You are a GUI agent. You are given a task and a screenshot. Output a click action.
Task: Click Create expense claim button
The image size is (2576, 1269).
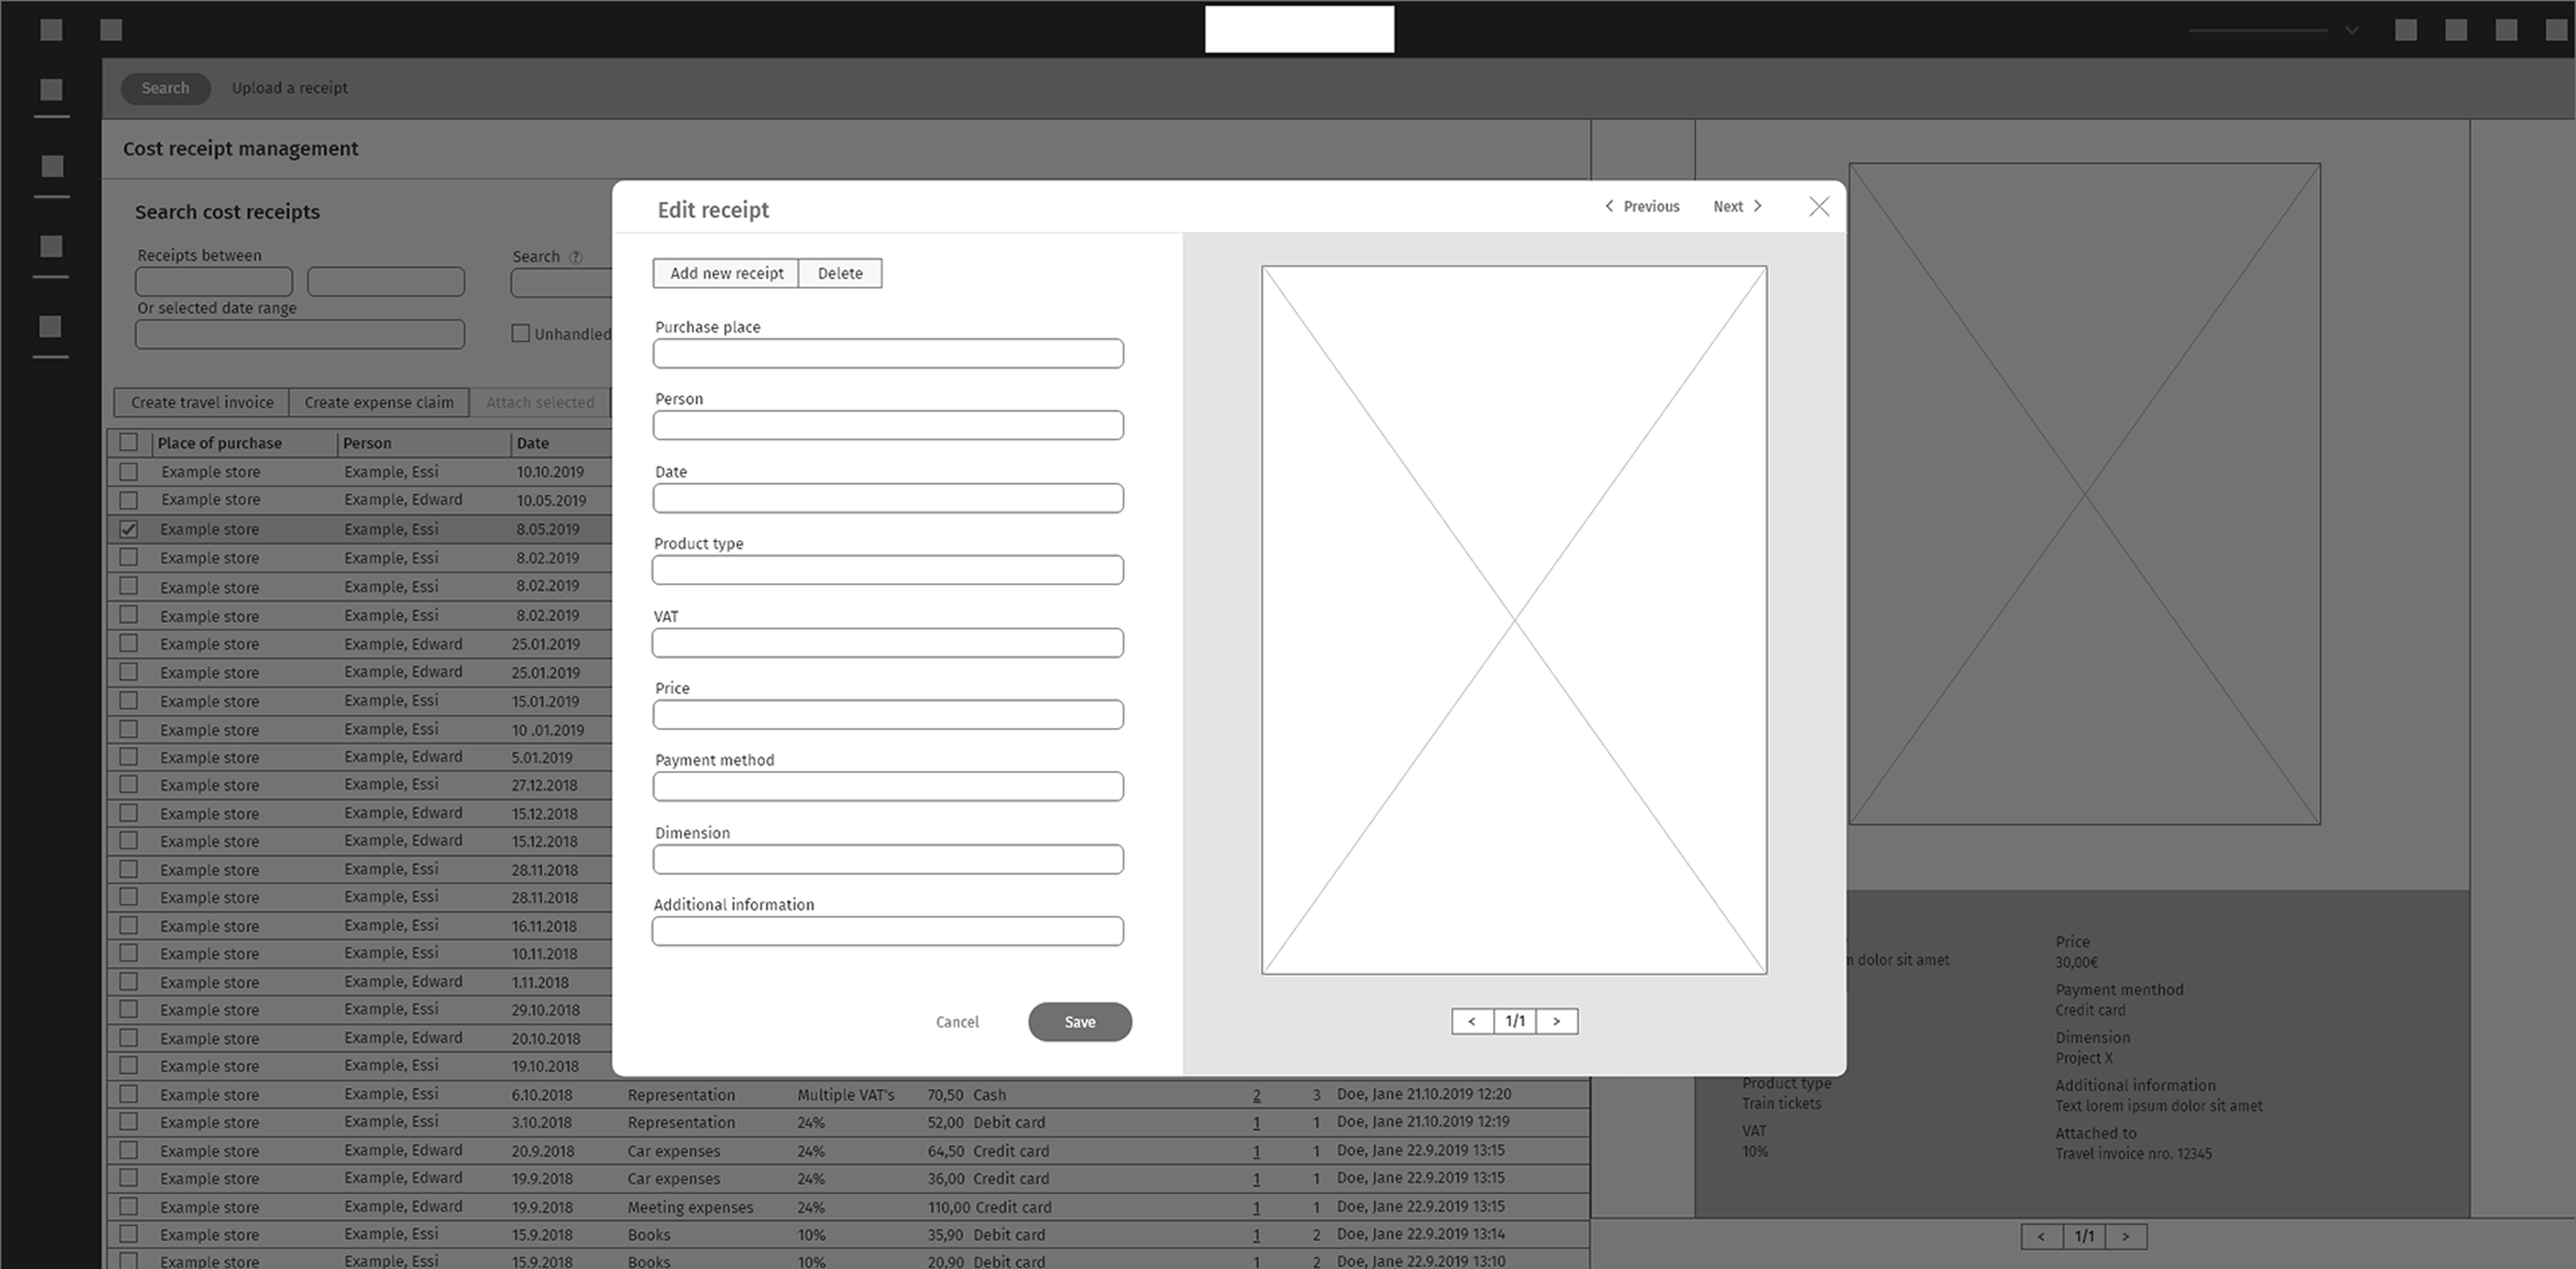tap(379, 402)
